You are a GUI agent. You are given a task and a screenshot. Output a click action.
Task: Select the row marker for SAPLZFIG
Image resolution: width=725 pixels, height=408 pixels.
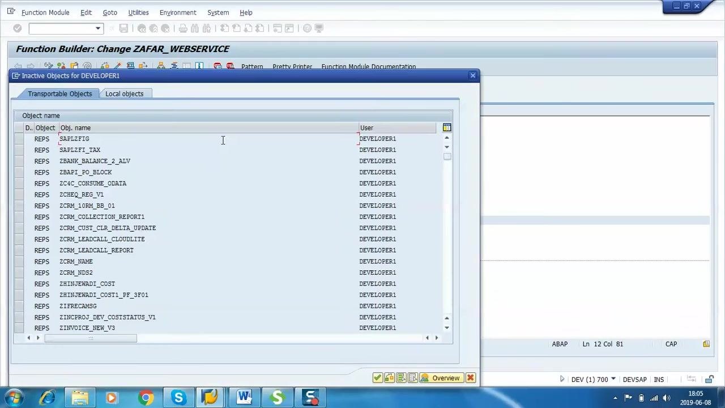(19, 139)
